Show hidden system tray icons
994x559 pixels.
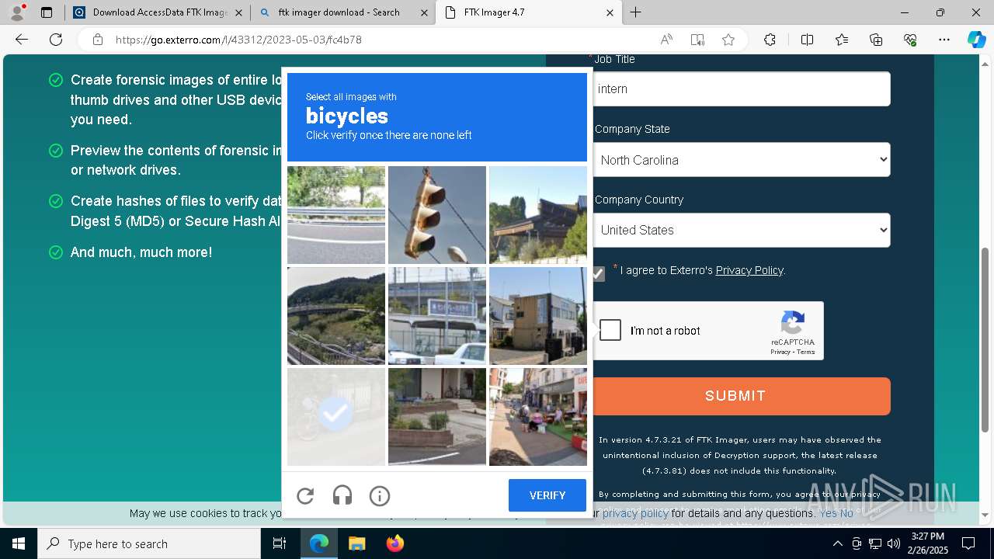(x=838, y=543)
